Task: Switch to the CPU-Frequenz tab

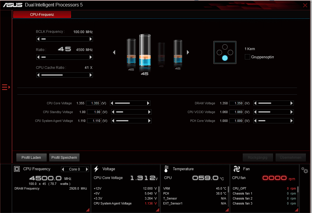Action: 42,15
